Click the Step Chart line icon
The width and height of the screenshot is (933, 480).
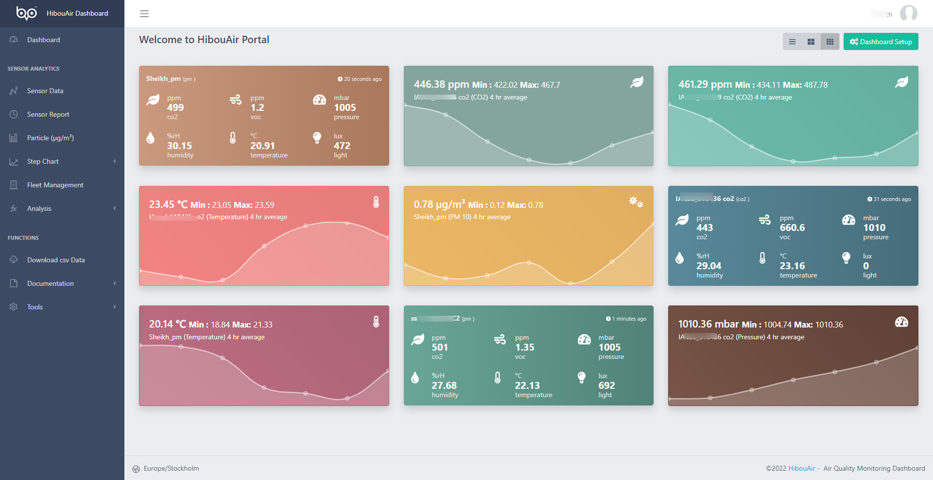point(14,161)
